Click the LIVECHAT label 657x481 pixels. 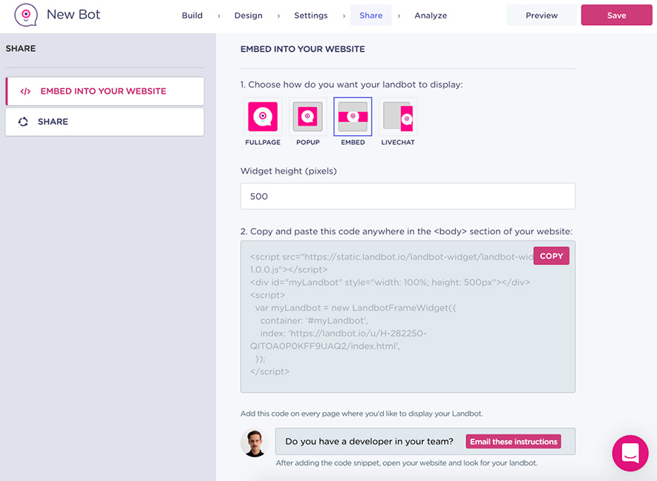pyautogui.click(x=398, y=143)
